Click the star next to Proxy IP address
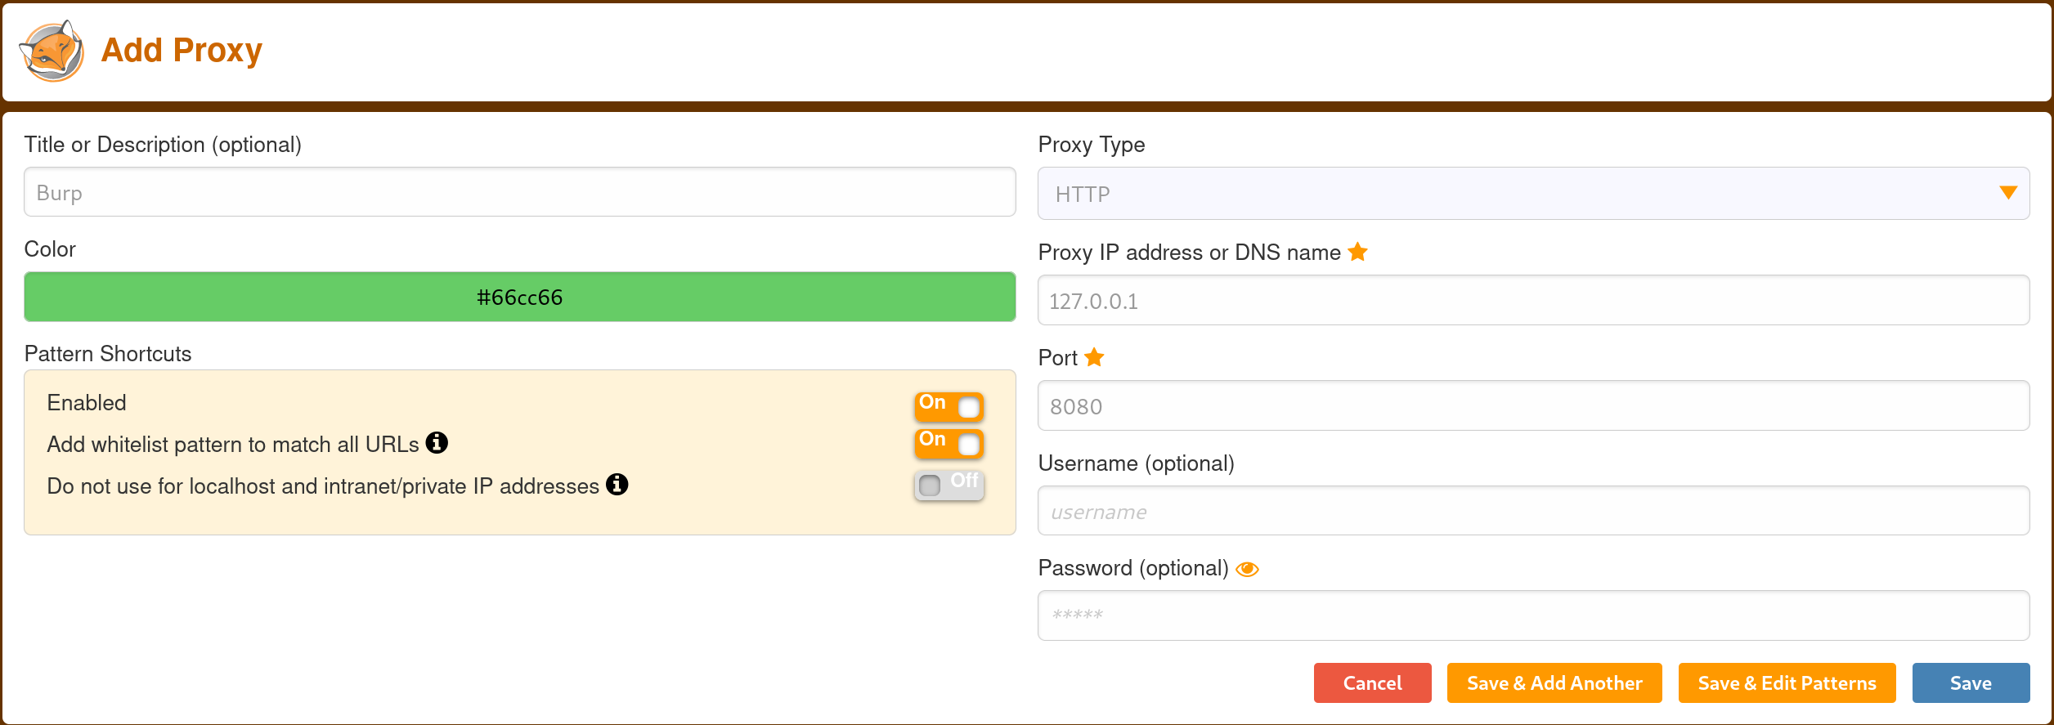 pos(1357,252)
